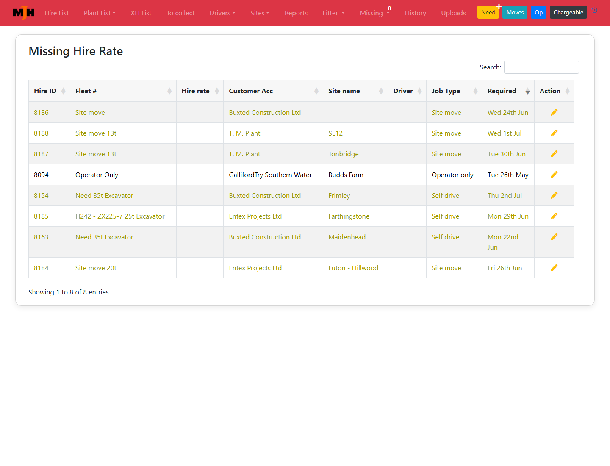Open the History page
610x466 pixels.
[x=416, y=13]
